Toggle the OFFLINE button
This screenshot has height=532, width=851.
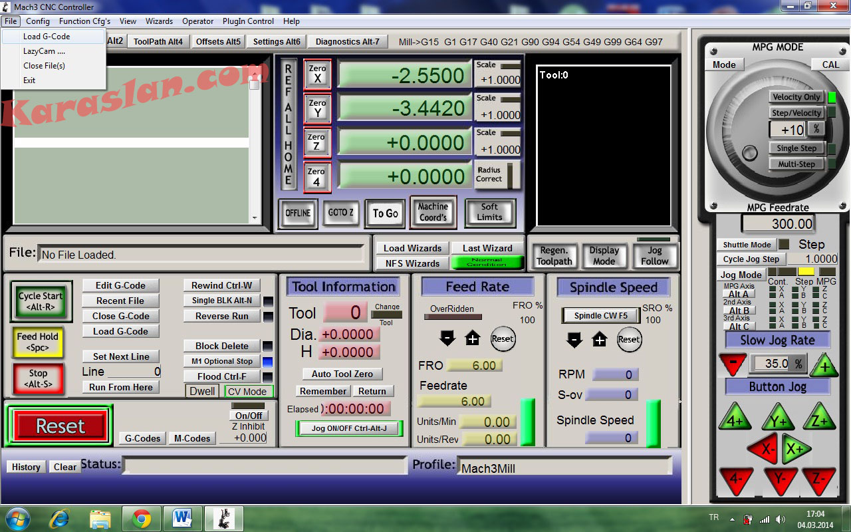[x=298, y=213]
